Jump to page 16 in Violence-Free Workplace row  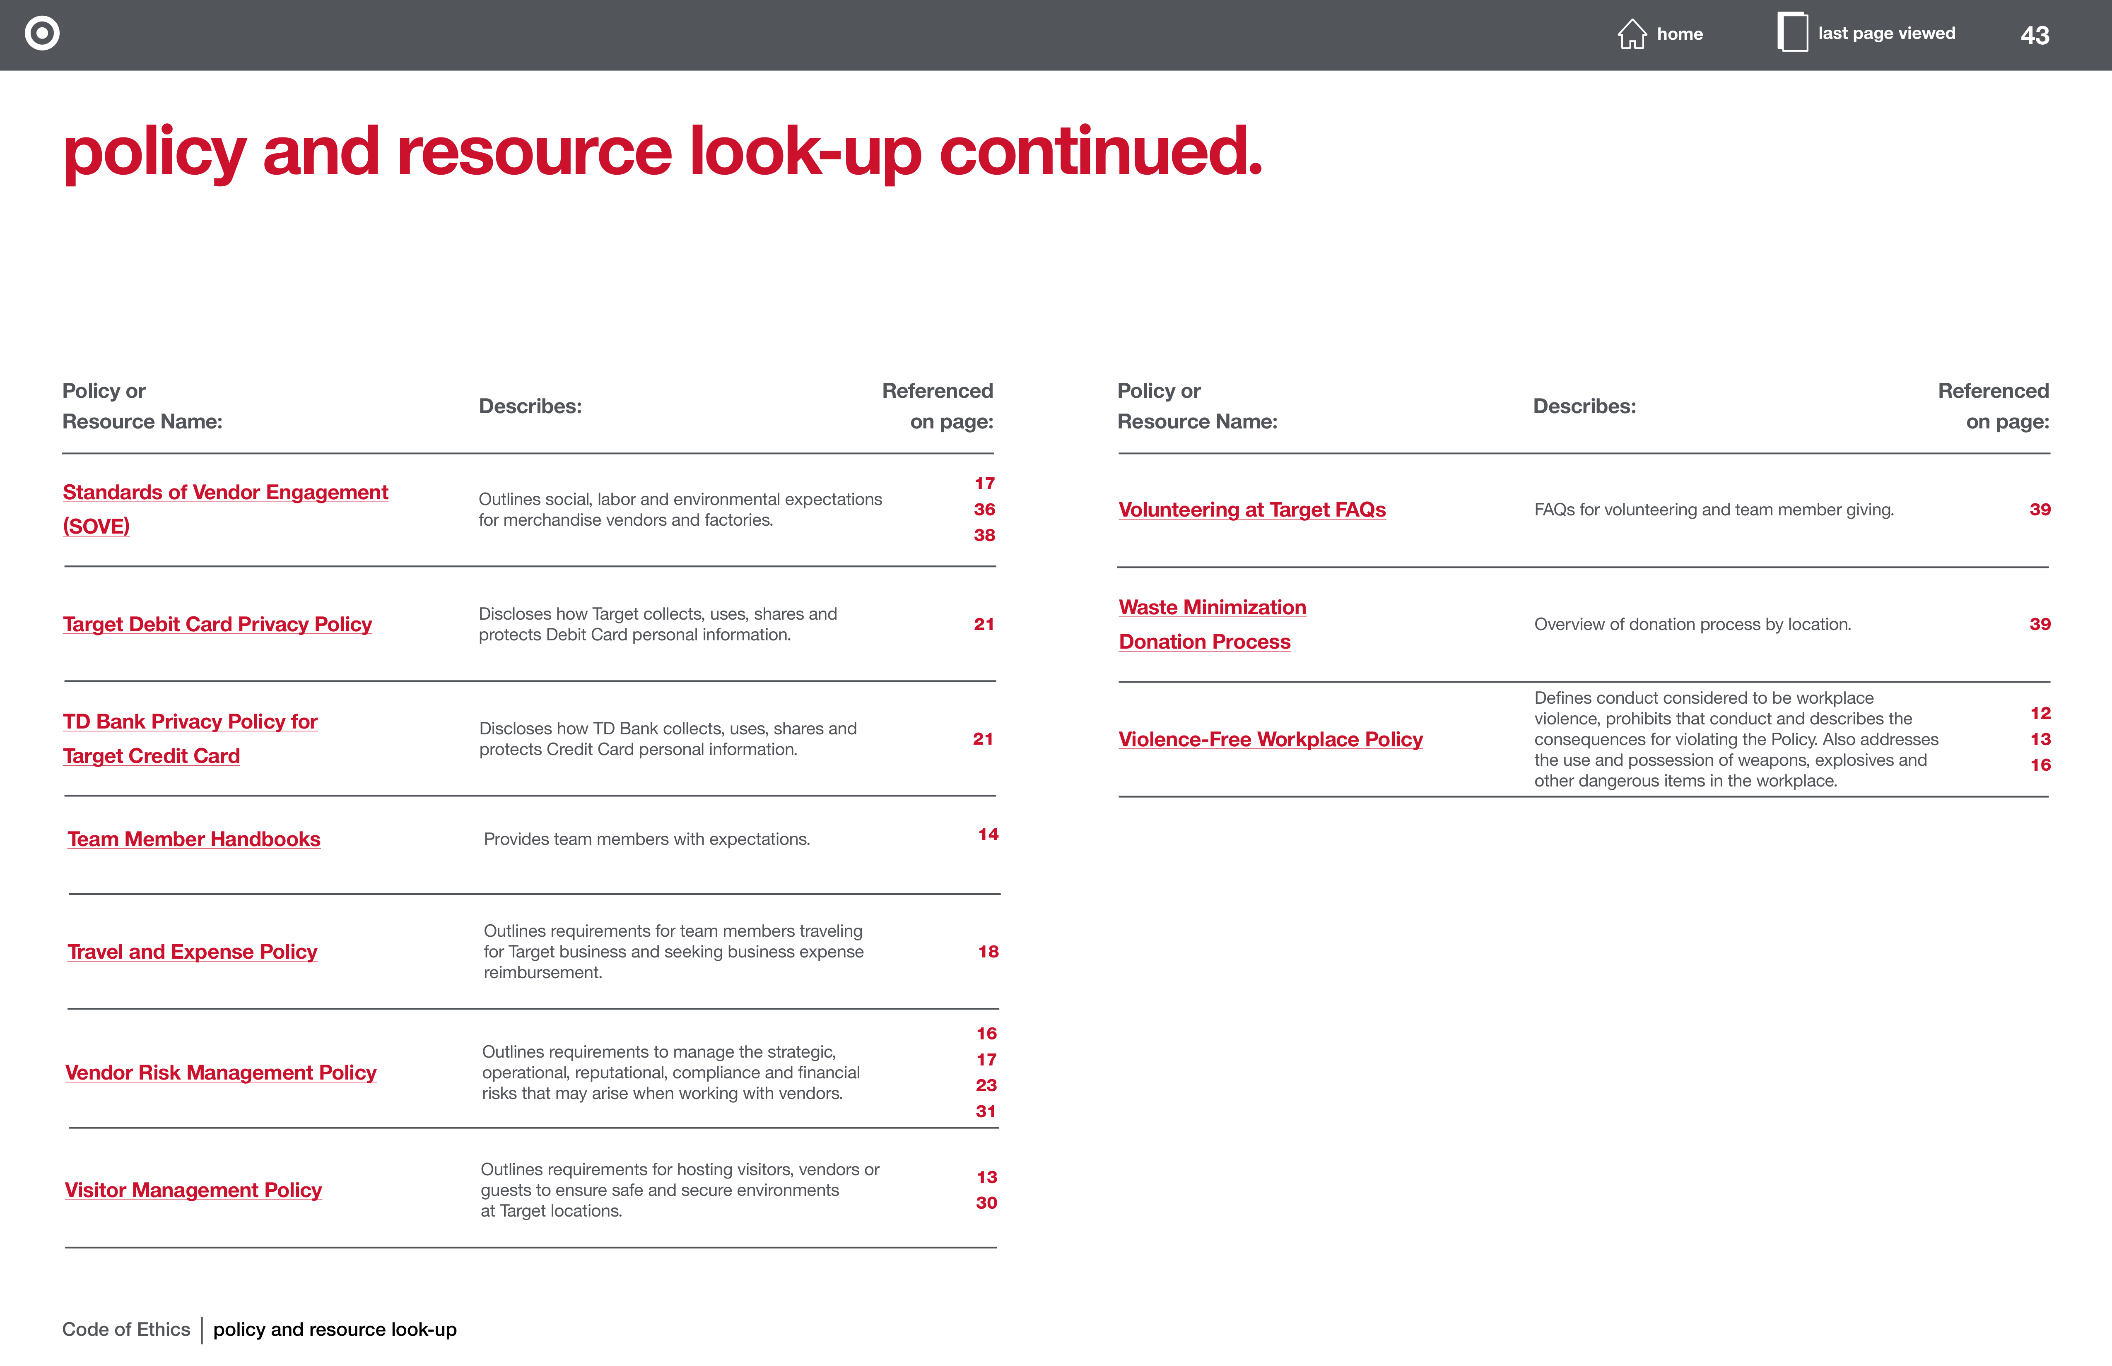pos(2041,765)
